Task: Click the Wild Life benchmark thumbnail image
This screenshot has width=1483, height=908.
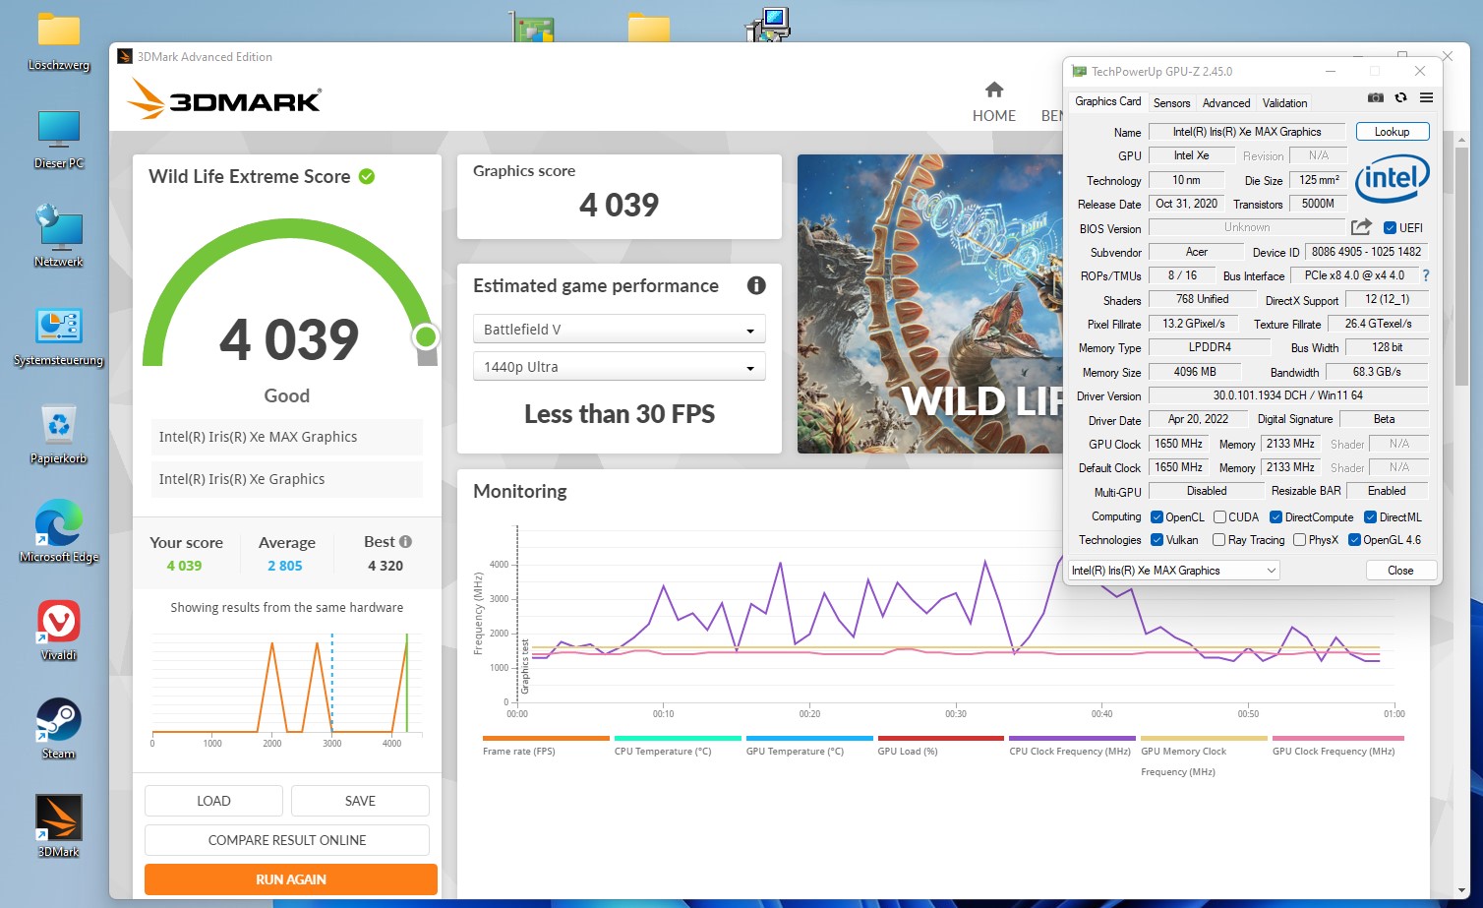Action: pyautogui.click(x=930, y=304)
